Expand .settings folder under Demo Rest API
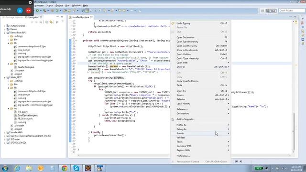Image resolution: width=306 pixels, height=172 pixels. tap(9, 36)
